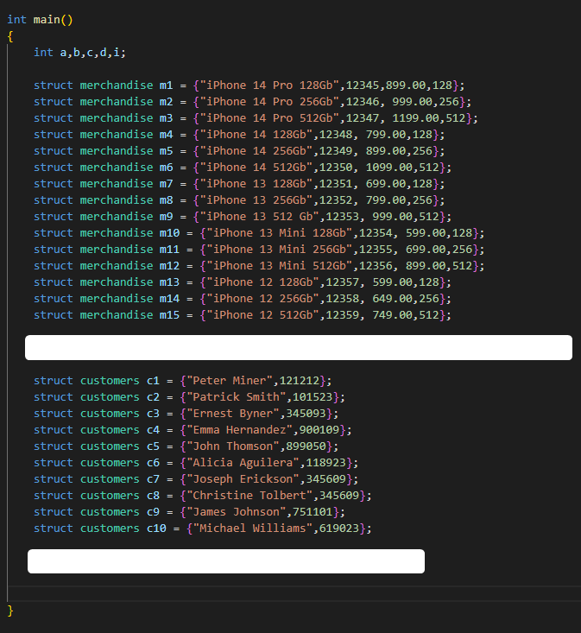This screenshot has width=581, height=633.
Task: Click product number 12348 on m4 line
Action: point(336,135)
